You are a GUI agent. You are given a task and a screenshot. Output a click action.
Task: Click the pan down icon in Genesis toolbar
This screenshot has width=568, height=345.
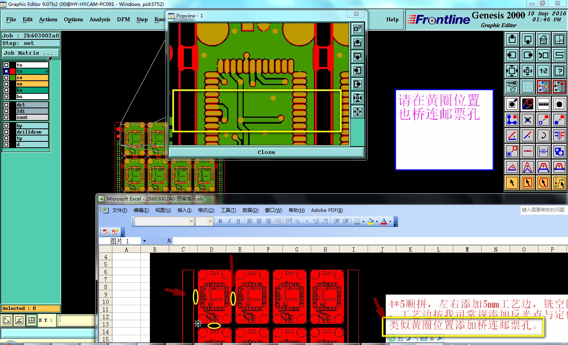pos(528,40)
